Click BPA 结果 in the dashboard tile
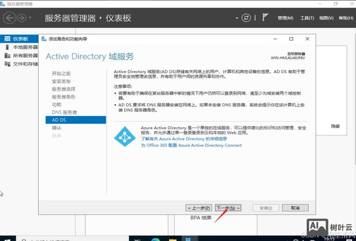 click(x=201, y=218)
